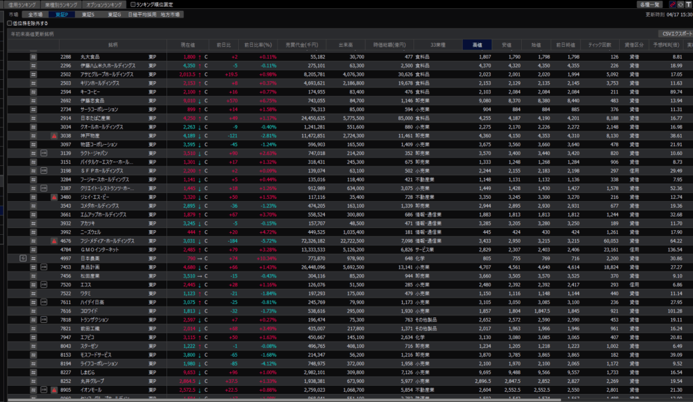
Task: Switch to オプションランキング tab
Action: coord(104,5)
